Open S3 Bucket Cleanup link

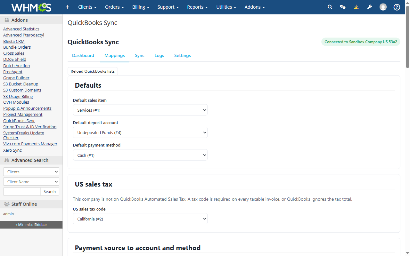tap(20, 84)
